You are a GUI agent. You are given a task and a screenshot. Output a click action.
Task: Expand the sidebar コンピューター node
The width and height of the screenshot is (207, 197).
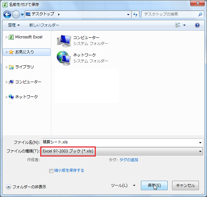(x=7, y=82)
